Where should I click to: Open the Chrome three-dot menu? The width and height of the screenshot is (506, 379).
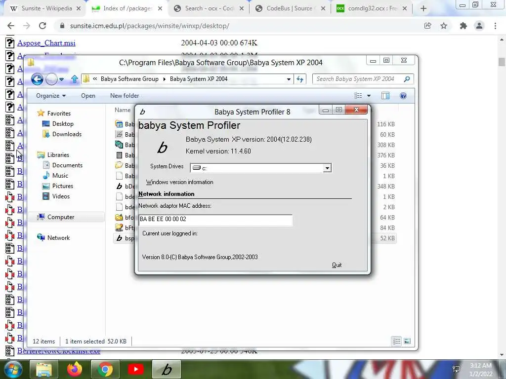pos(495,26)
